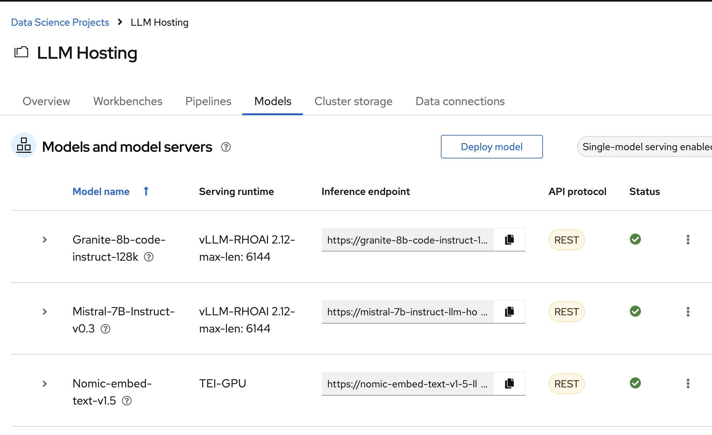The image size is (712, 435).
Task: Click the Deploy model button
Action: [x=491, y=147]
